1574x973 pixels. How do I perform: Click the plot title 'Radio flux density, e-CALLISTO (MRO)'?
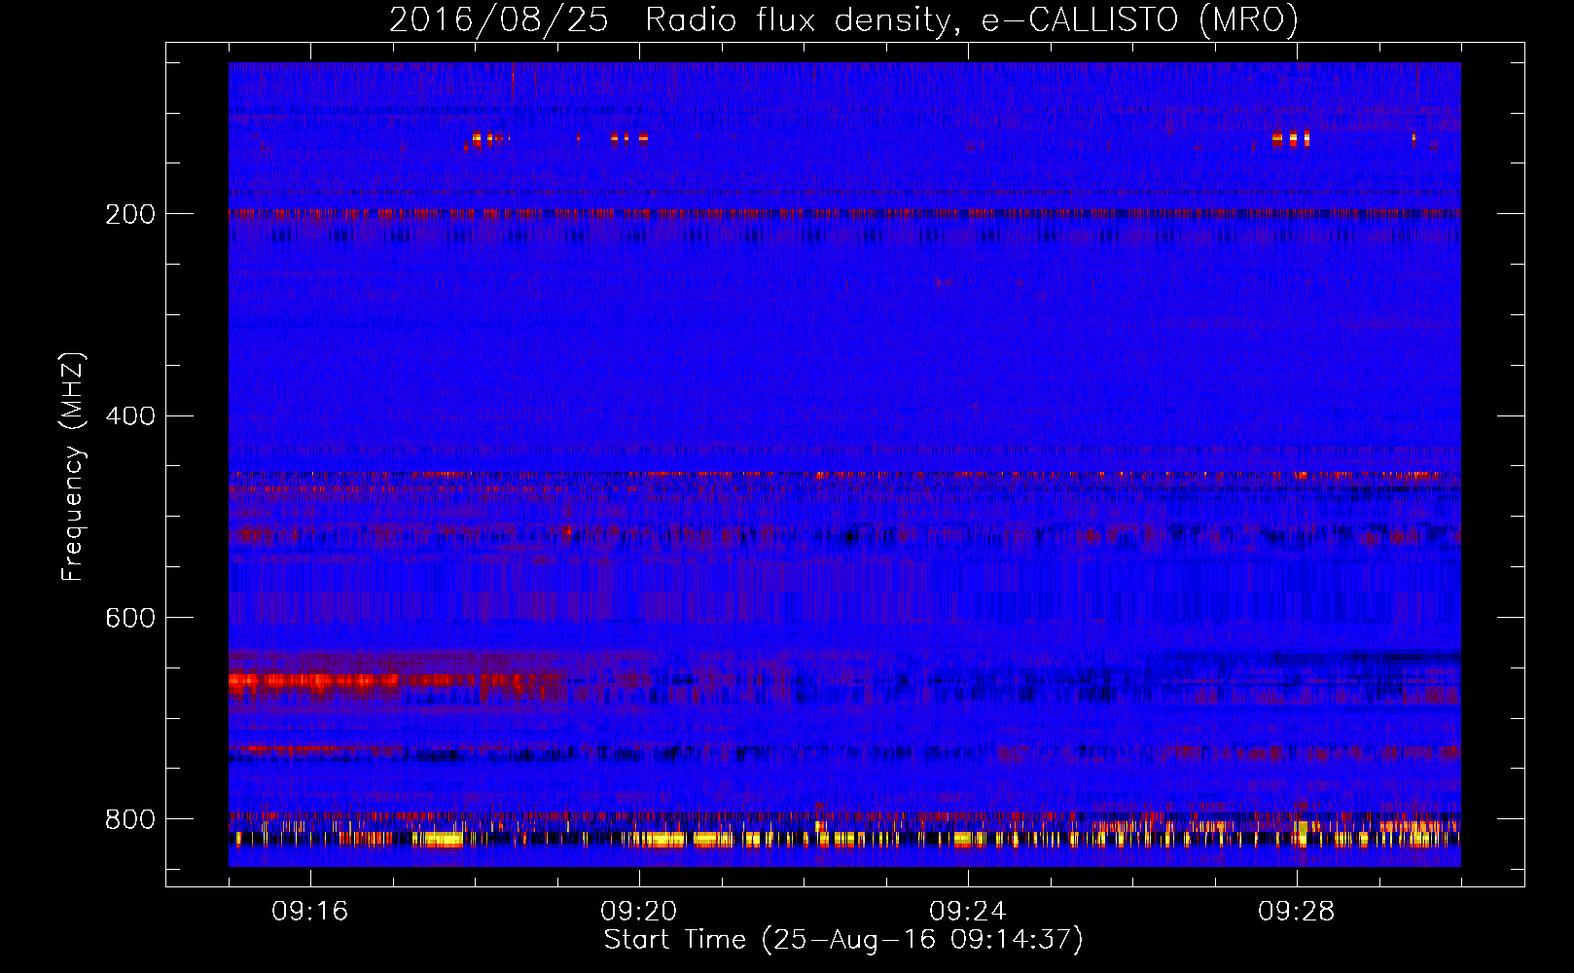pos(972,20)
